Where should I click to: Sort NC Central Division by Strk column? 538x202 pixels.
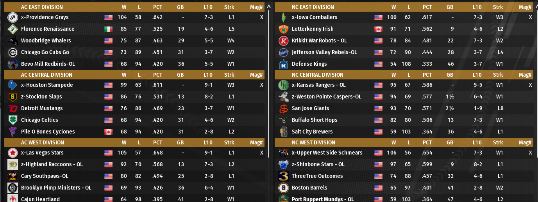click(x=498, y=75)
